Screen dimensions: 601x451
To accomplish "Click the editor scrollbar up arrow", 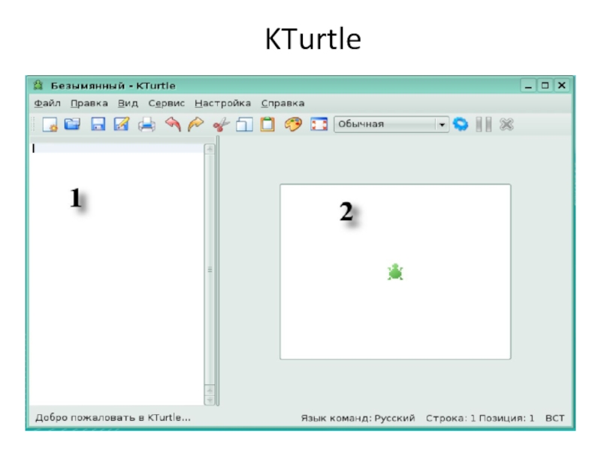I will click(x=210, y=149).
